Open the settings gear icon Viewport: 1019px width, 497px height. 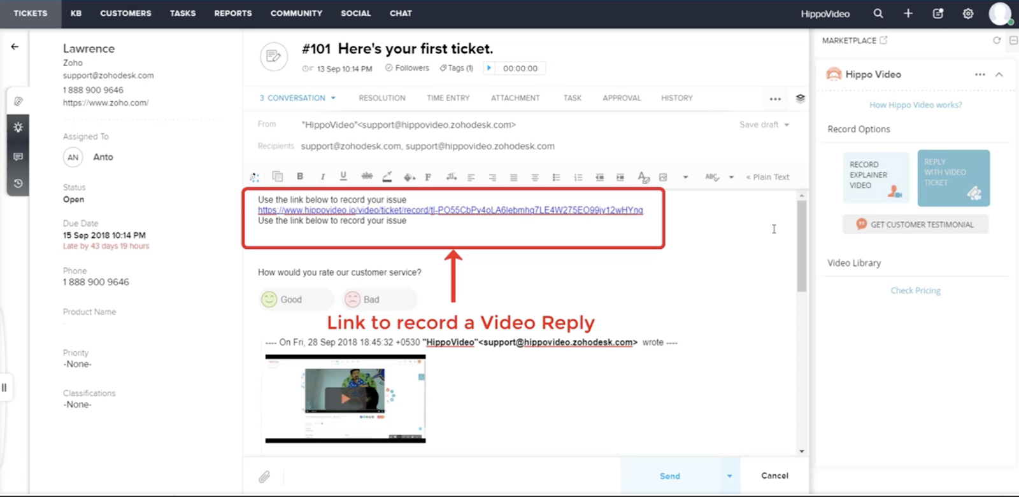968,13
